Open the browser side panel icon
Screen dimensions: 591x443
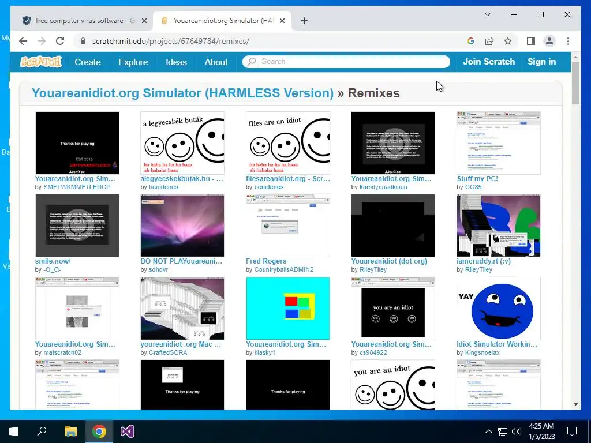point(531,41)
